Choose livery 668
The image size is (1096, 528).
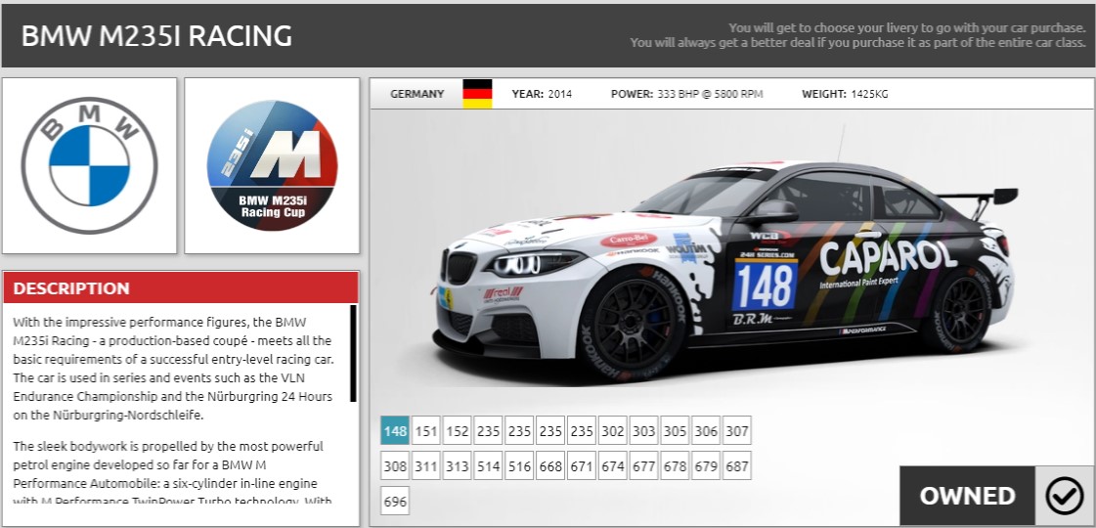coord(550,465)
